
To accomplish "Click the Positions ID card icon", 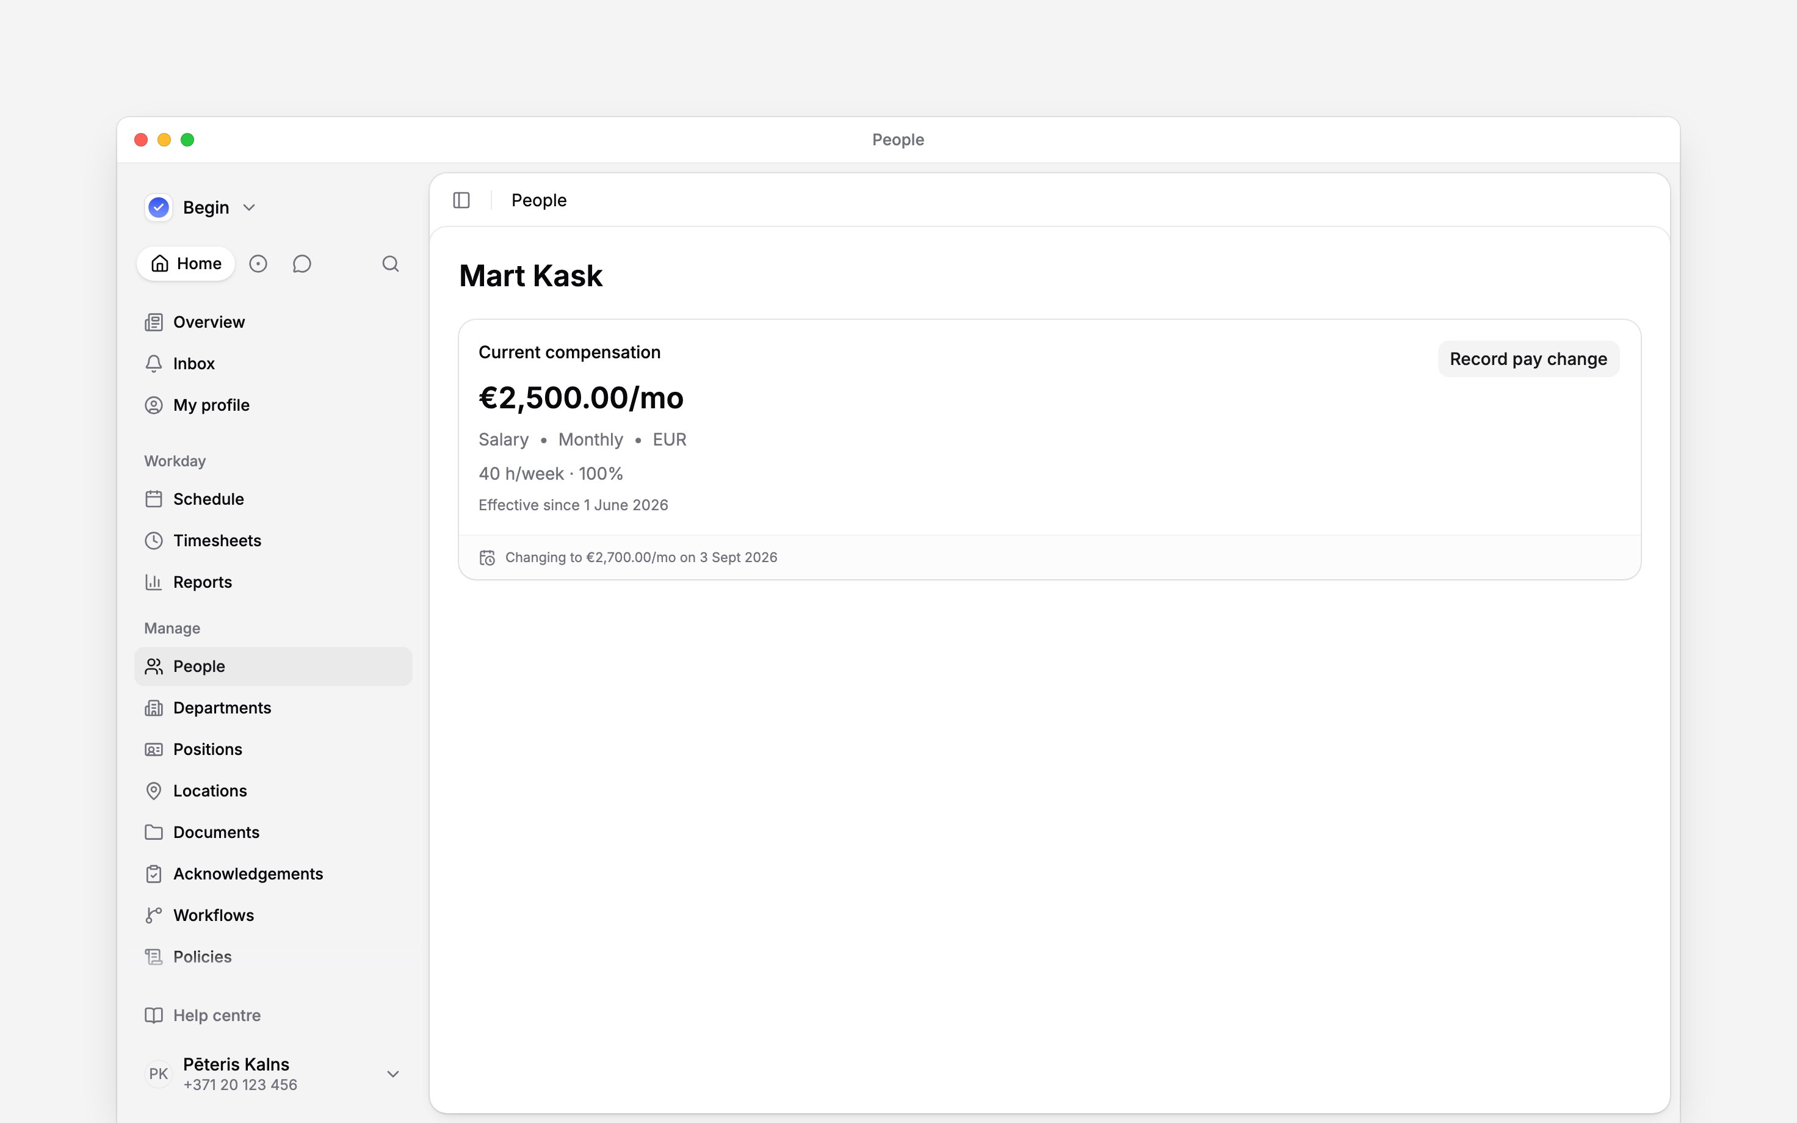I will 154,749.
